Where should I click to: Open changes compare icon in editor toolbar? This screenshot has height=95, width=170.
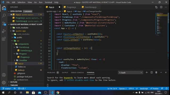(156, 7)
